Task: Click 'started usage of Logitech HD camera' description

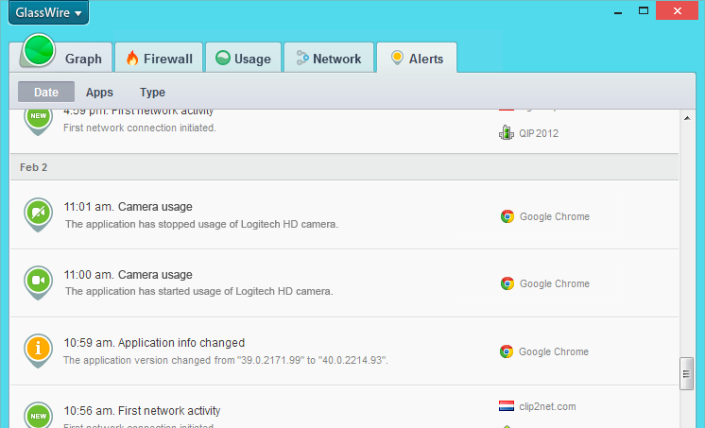Action: tap(199, 291)
